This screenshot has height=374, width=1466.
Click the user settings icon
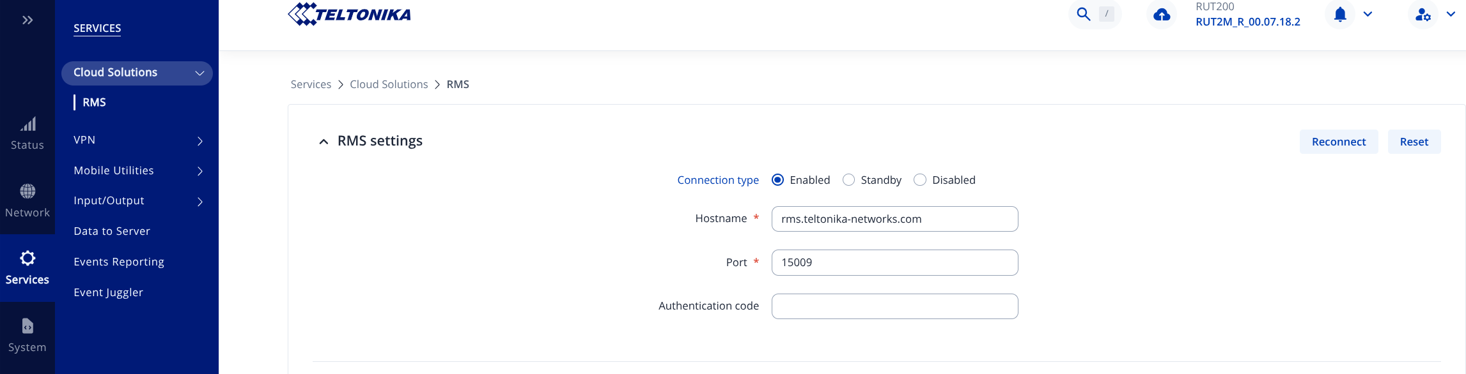[x=1423, y=14]
